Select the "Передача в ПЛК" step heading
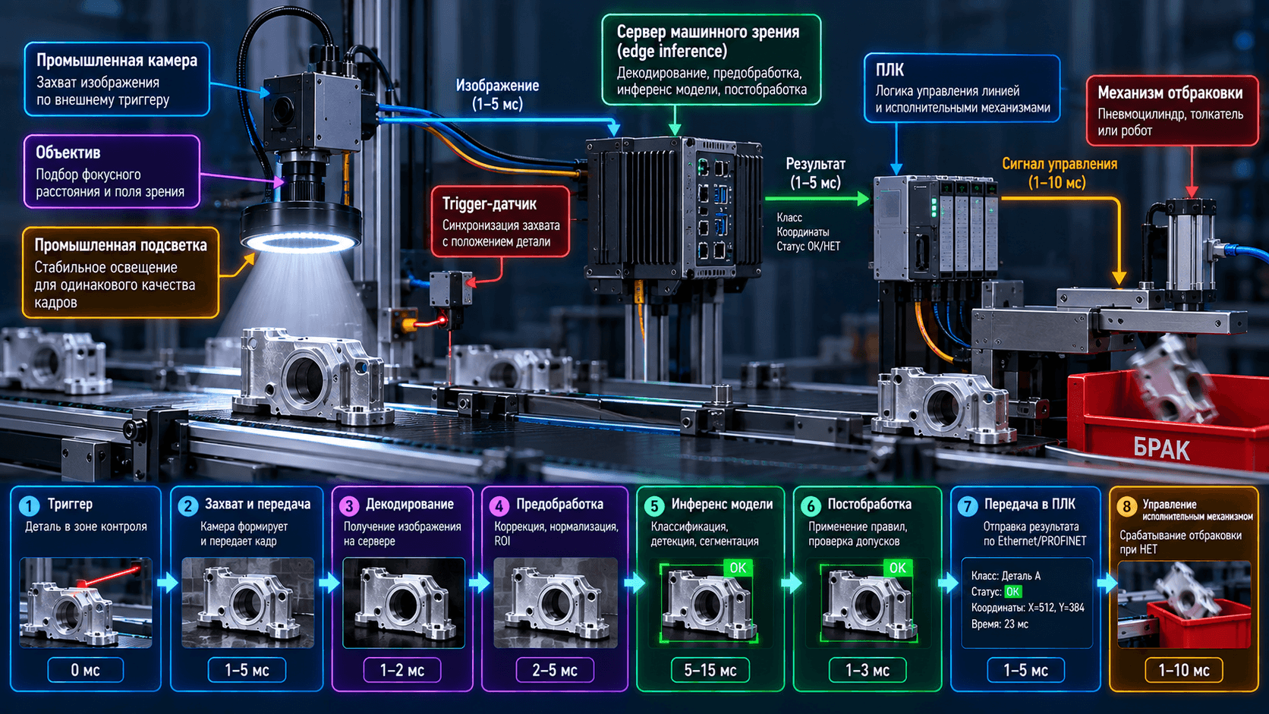Screen dimensions: 1269x714 1030,504
